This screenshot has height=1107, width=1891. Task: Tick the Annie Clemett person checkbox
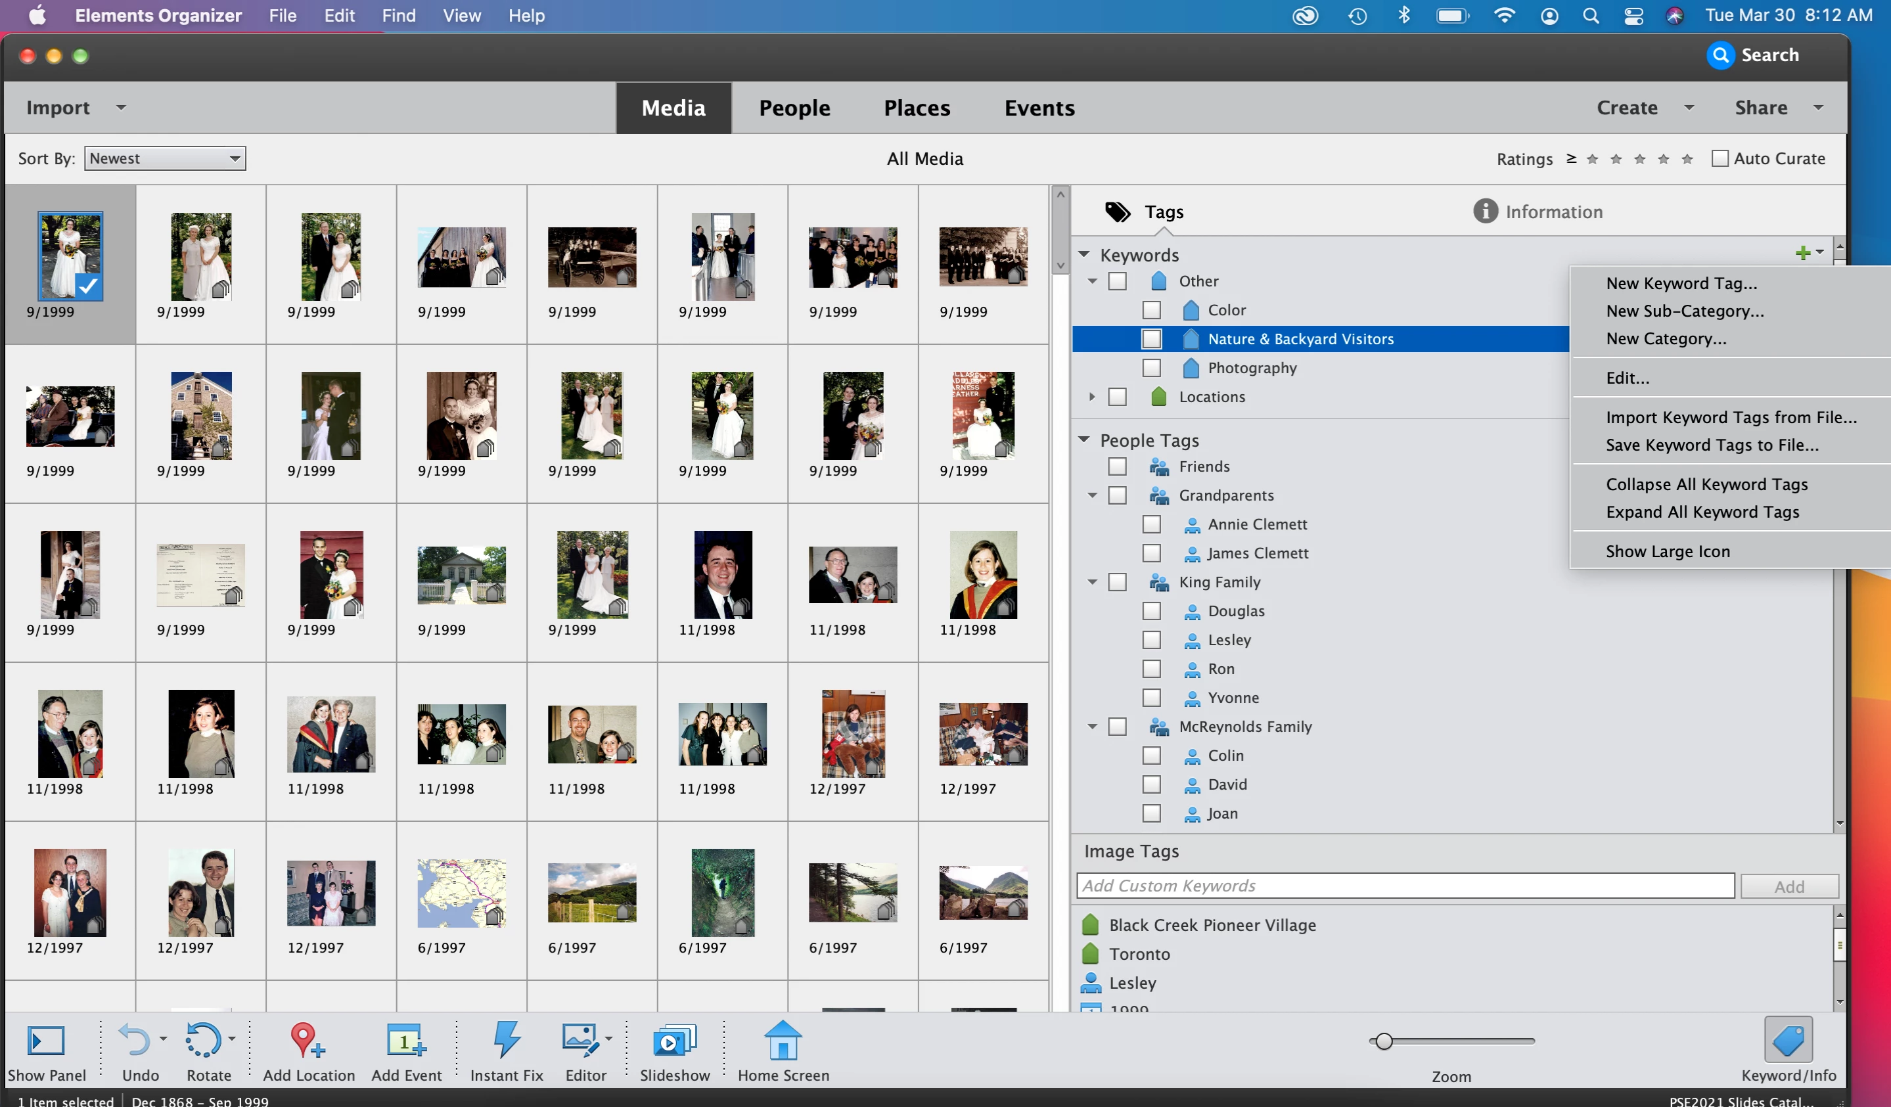(x=1151, y=524)
